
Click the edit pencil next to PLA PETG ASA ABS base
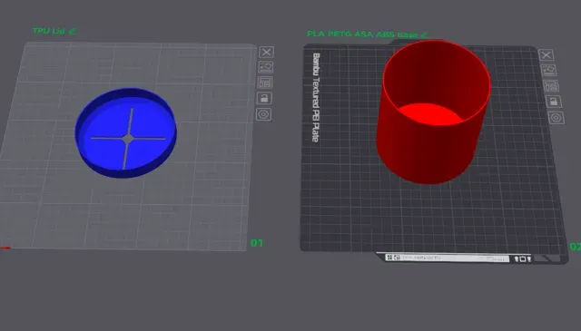pyautogui.click(x=425, y=35)
